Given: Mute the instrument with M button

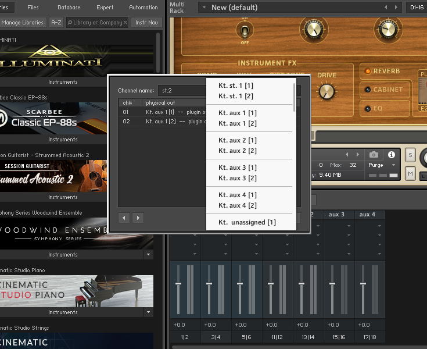Looking at the screenshot, I should pyautogui.click(x=410, y=174).
